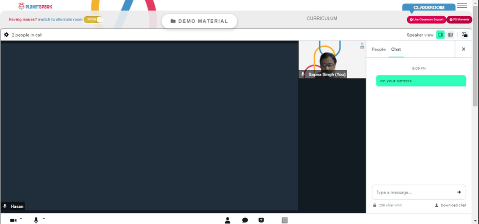This screenshot has width=479, height=224.
Task: Select the Chat tab
Action: pyautogui.click(x=396, y=49)
